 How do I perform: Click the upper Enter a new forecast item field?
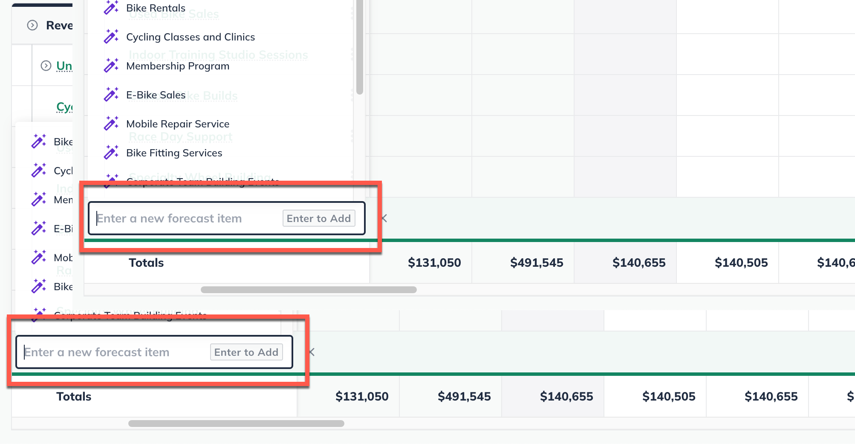click(x=170, y=218)
